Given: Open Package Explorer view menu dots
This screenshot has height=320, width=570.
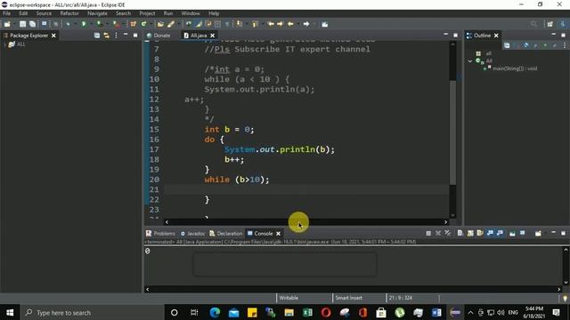Looking at the screenshot, I should (116, 36).
